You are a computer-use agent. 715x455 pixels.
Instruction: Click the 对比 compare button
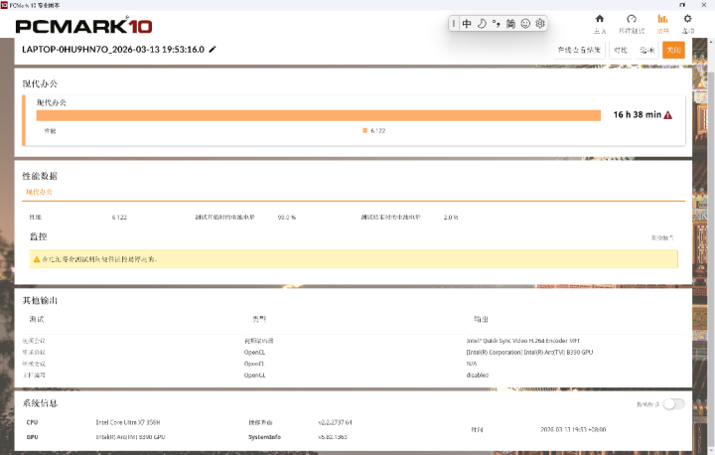coord(620,50)
